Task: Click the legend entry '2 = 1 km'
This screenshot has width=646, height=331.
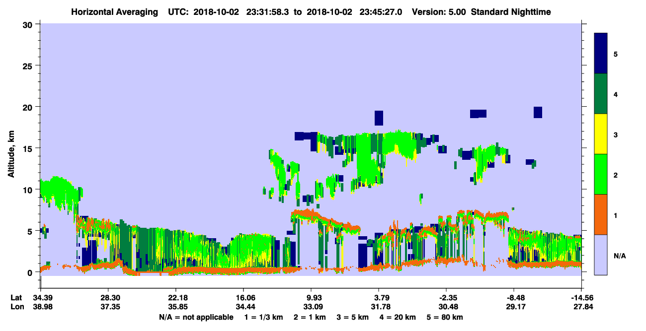Action: [310, 317]
